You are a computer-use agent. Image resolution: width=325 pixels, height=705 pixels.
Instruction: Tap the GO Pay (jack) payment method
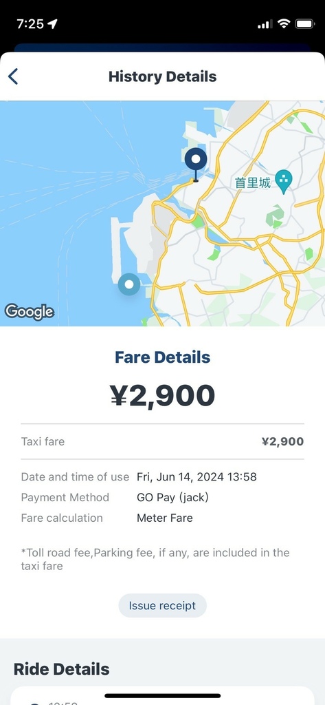[173, 497]
